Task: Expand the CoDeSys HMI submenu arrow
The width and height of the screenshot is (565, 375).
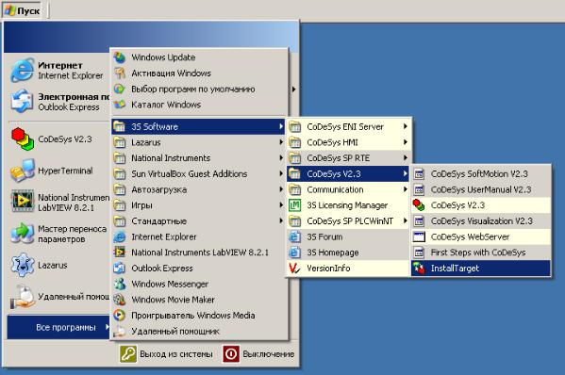Action: click(x=405, y=142)
